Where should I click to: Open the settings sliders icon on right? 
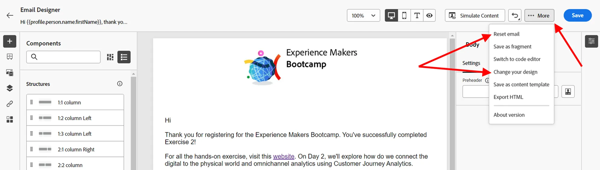point(592,41)
